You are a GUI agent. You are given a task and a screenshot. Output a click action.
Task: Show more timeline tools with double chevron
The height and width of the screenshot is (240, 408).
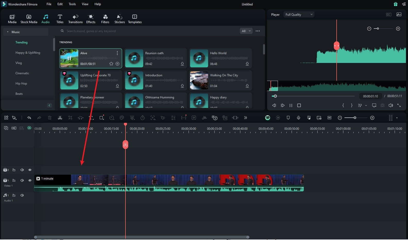point(245,118)
